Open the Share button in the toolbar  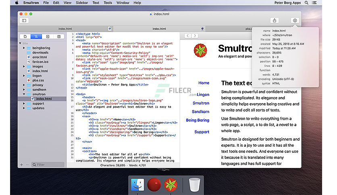point(275,21)
